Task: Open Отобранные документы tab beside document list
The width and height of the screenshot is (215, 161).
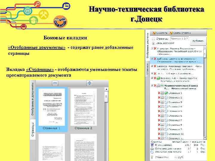Action: 148,45
